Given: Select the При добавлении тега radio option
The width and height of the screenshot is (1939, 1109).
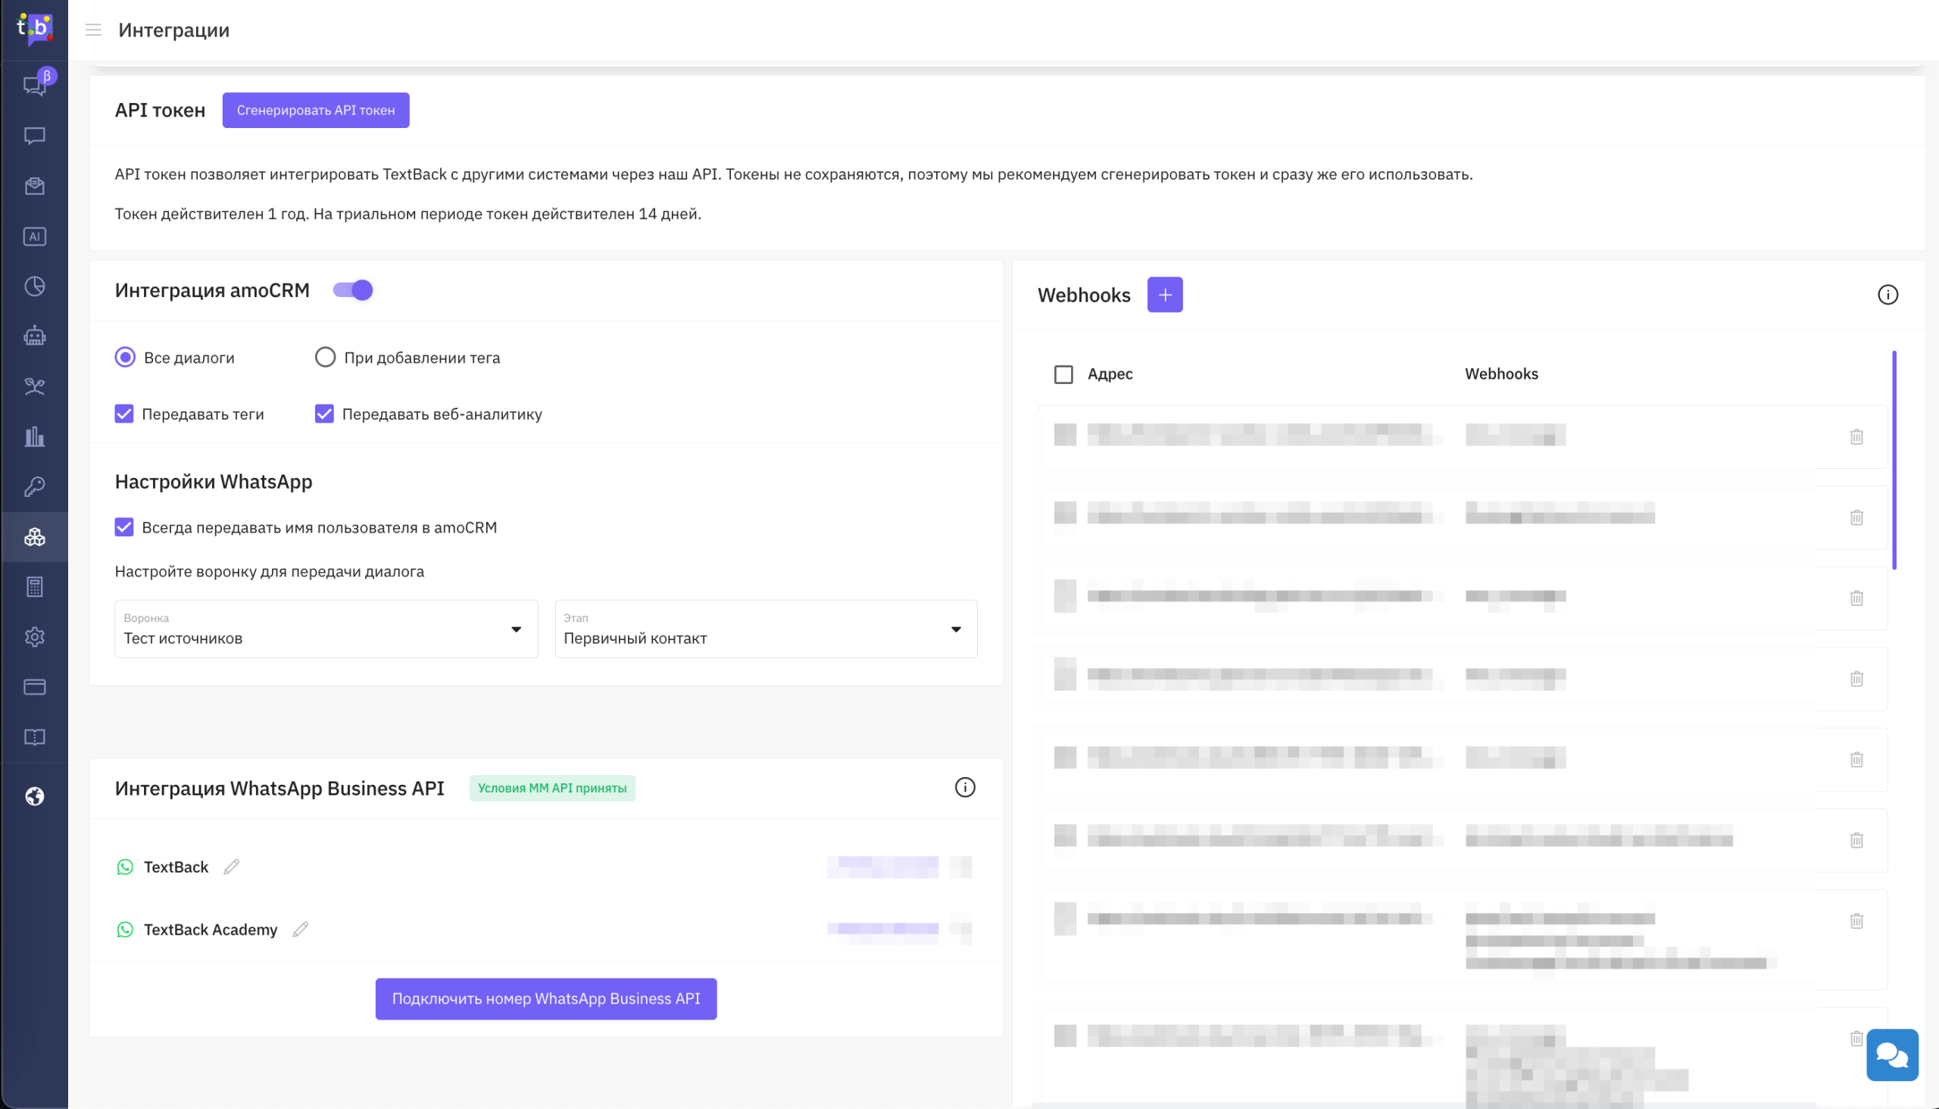Looking at the screenshot, I should coord(325,358).
